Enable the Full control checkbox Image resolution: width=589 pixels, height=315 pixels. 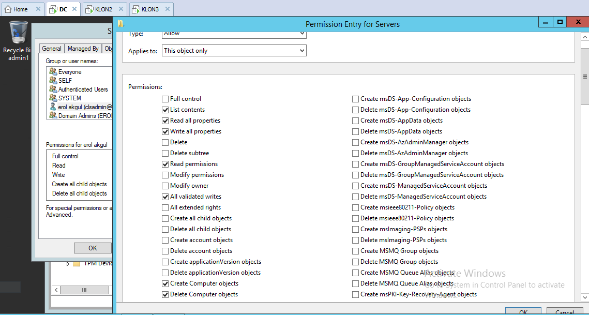pyautogui.click(x=165, y=99)
